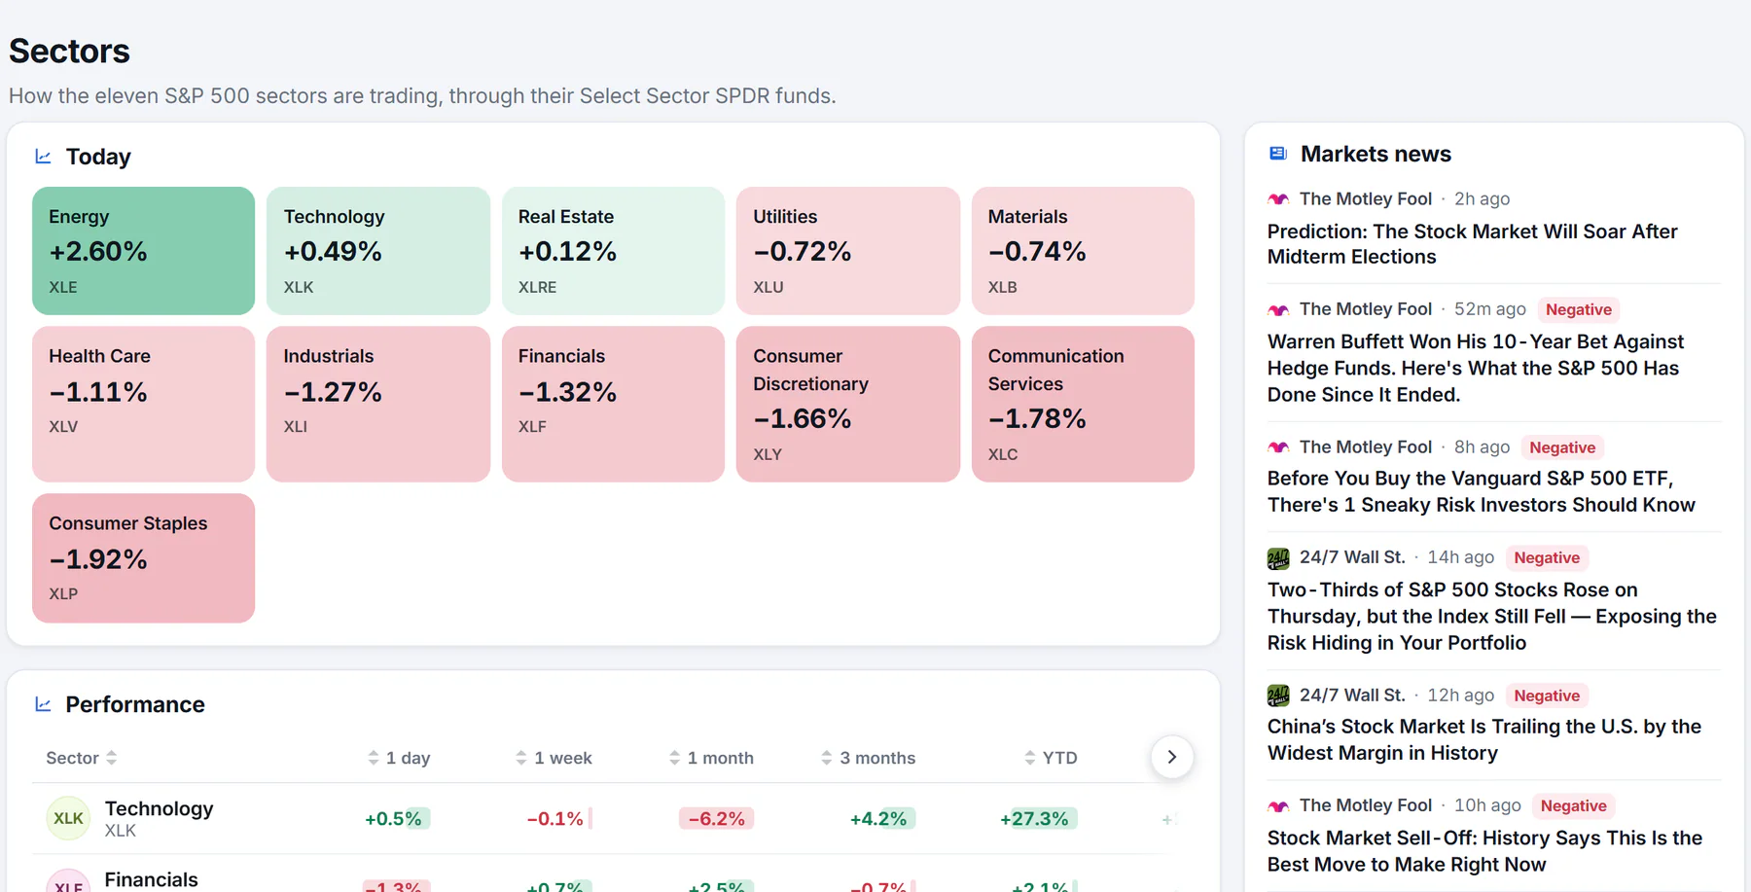
Task: Open the Technology XLK sector tile
Action: click(x=378, y=251)
